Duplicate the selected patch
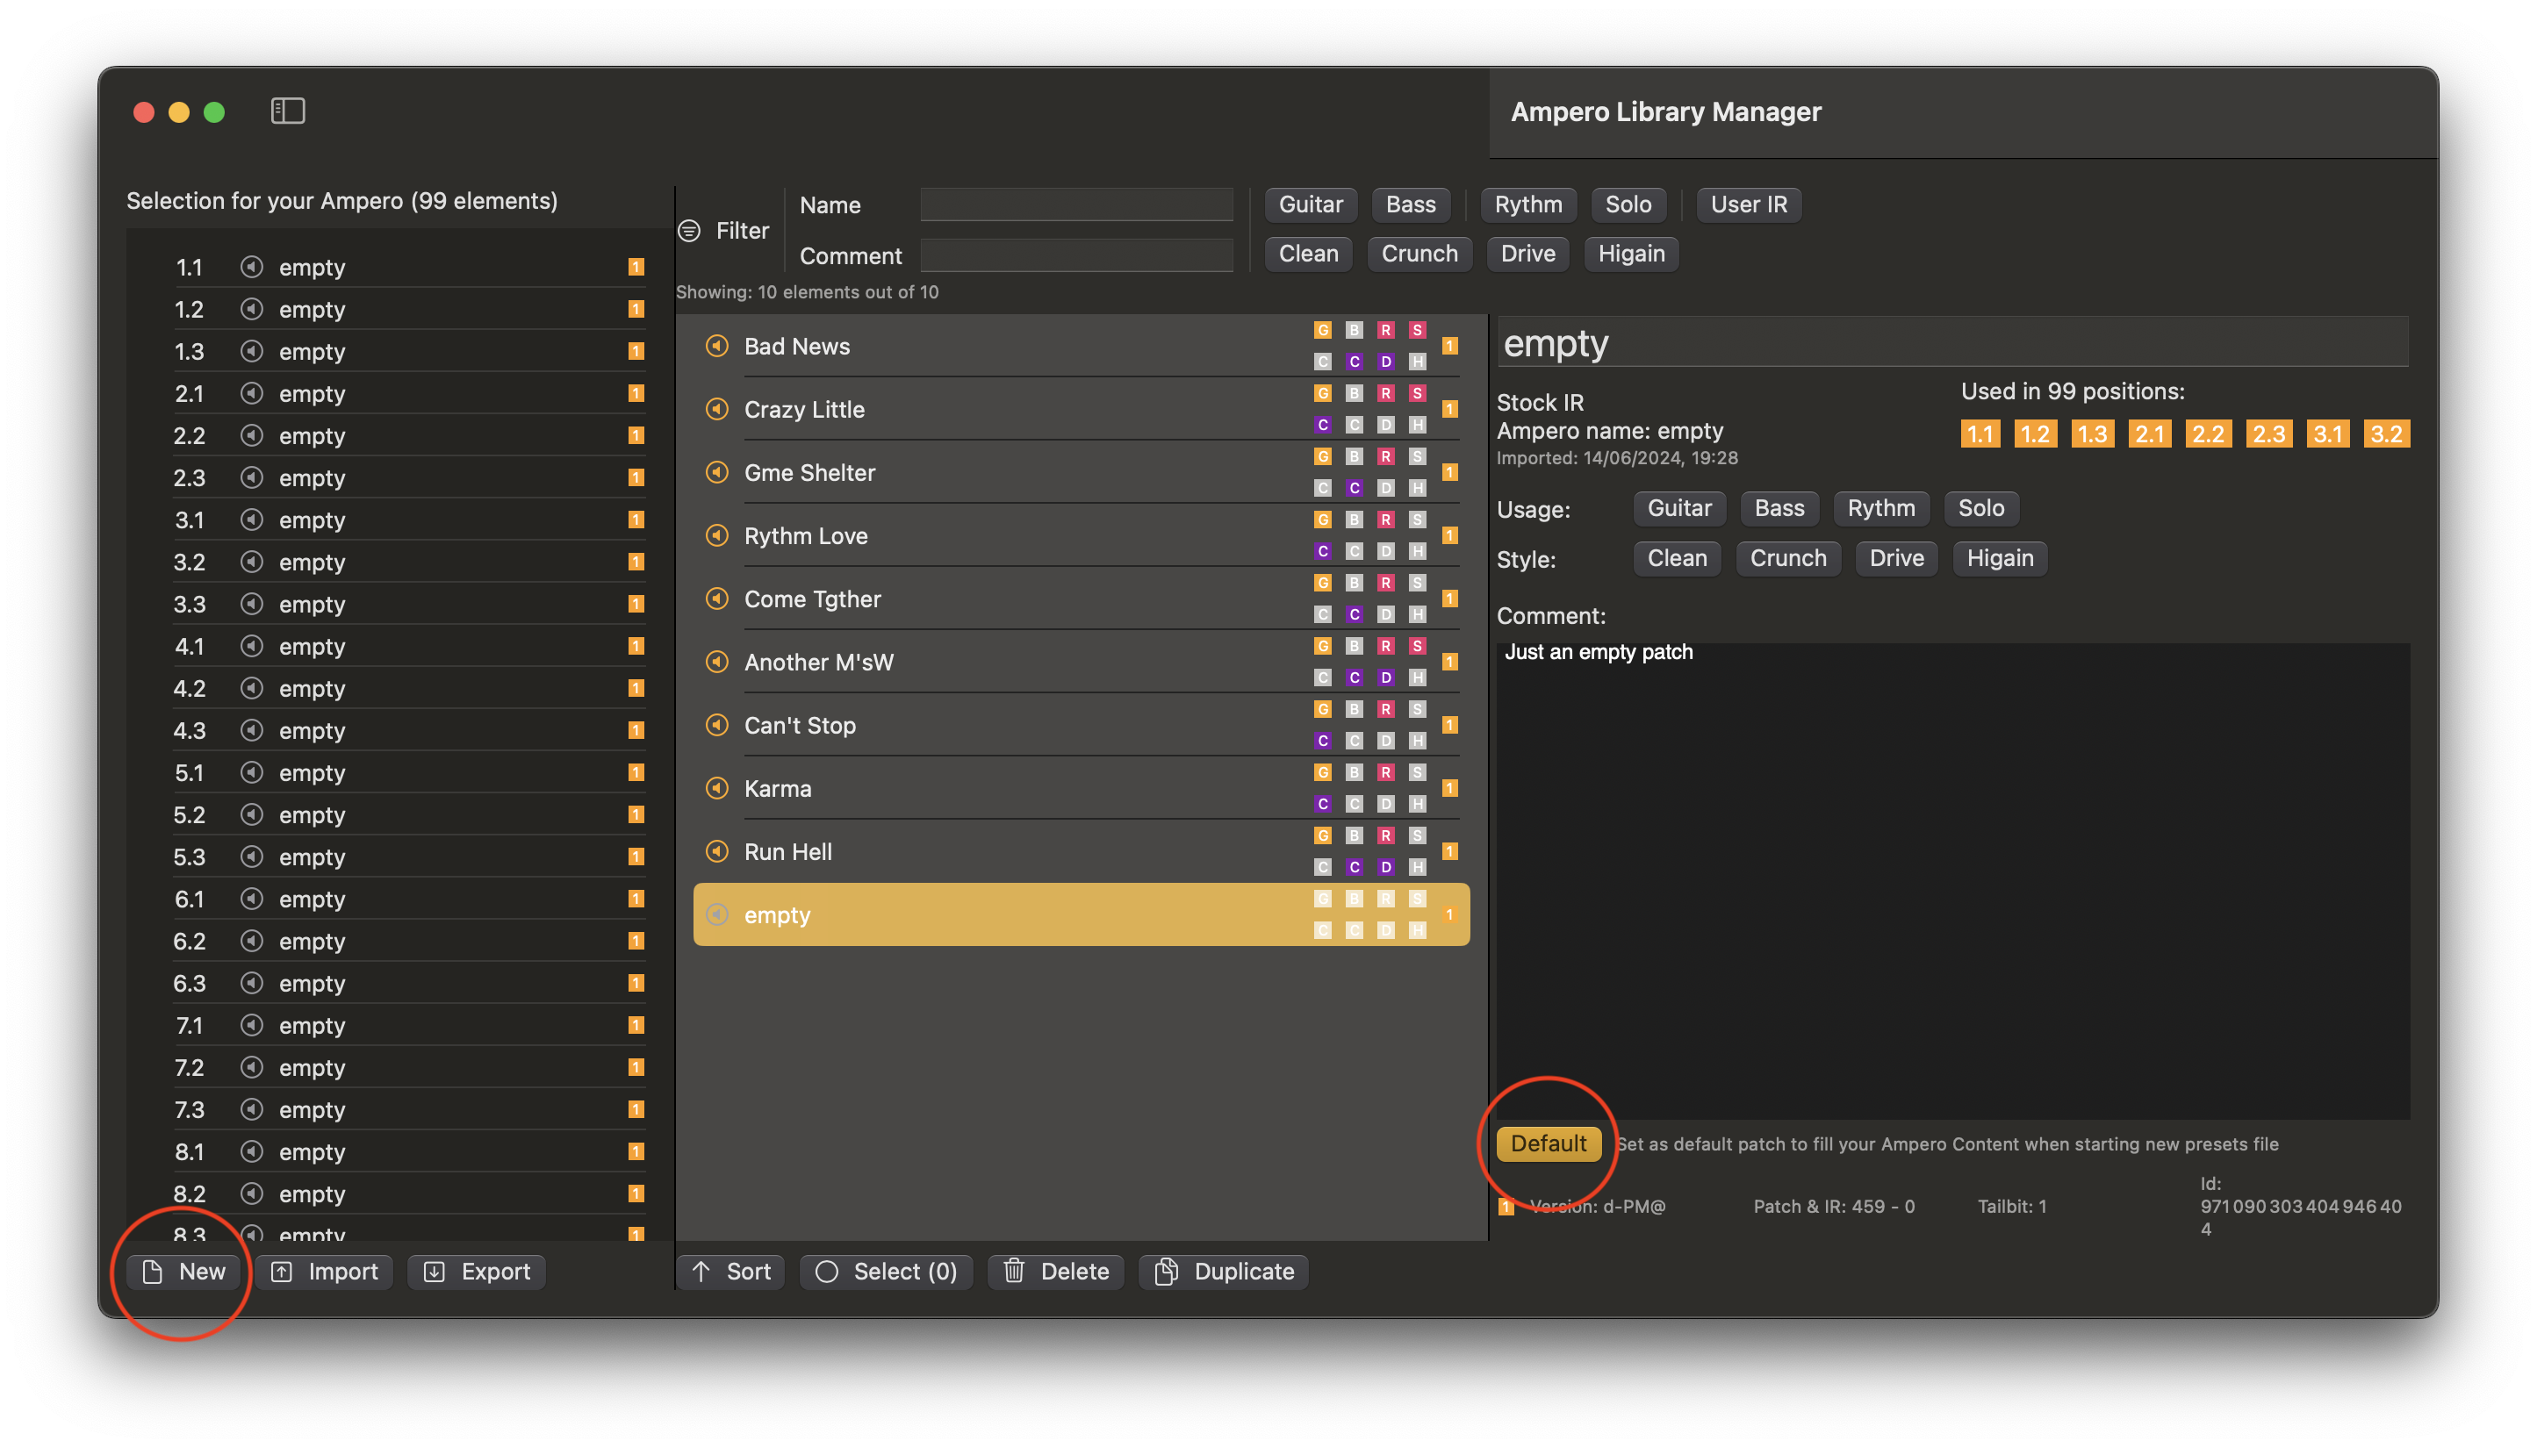Viewport: 2537px width, 1448px height. click(x=1223, y=1271)
